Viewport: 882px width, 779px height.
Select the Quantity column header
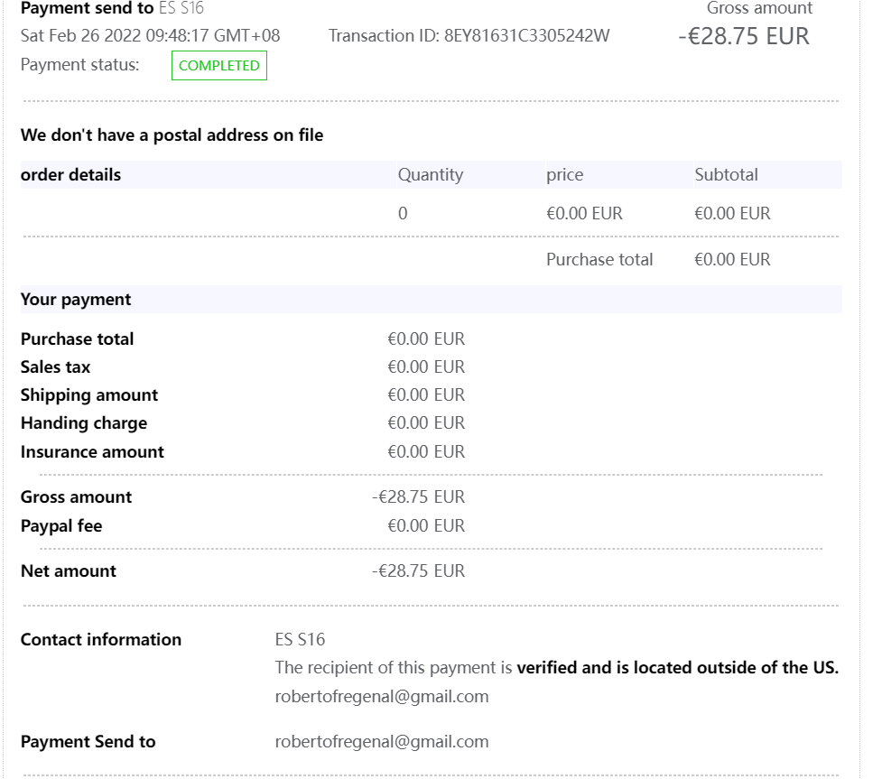(x=430, y=175)
